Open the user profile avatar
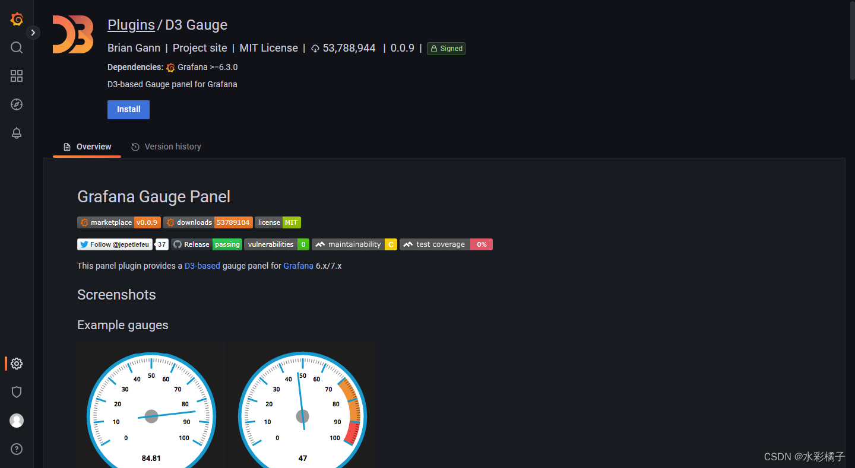Viewport: 855px width, 468px height. click(x=17, y=421)
